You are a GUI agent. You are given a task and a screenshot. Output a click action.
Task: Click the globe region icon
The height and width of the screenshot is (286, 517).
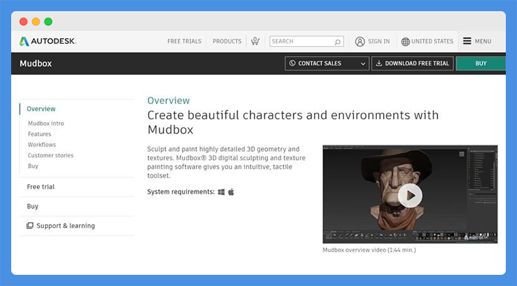pyautogui.click(x=405, y=41)
